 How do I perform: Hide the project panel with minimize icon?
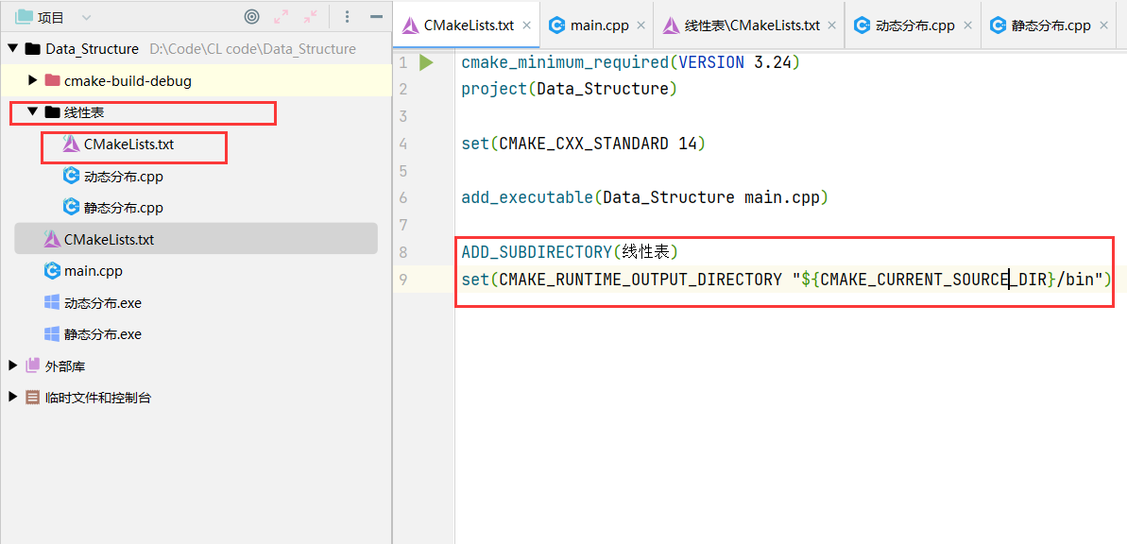pyautogui.click(x=376, y=17)
